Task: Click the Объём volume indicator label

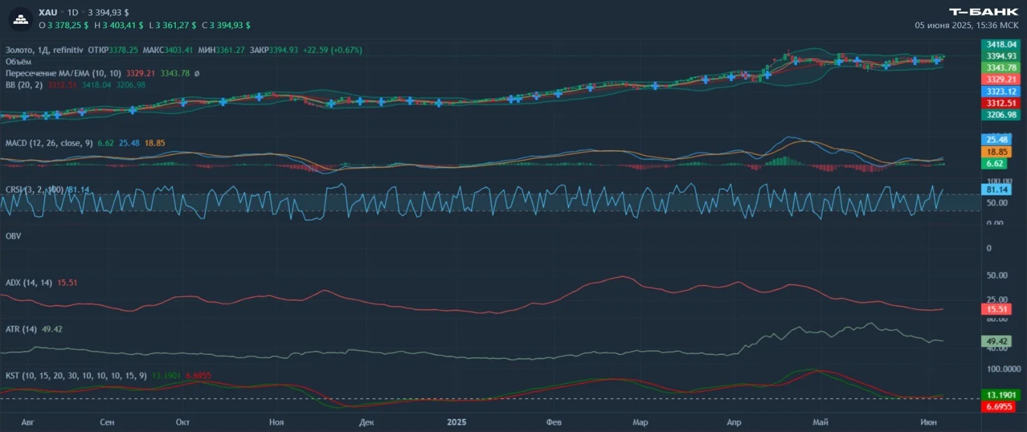Action: [x=18, y=62]
